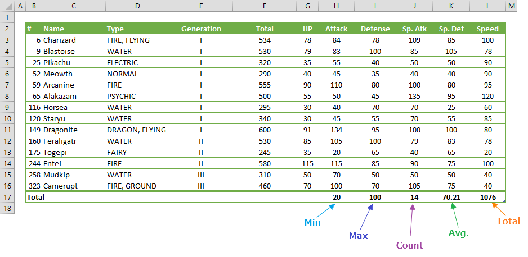Select Arcanine's Attack value 110
The height and width of the screenshot is (257, 528).
[x=336, y=85]
